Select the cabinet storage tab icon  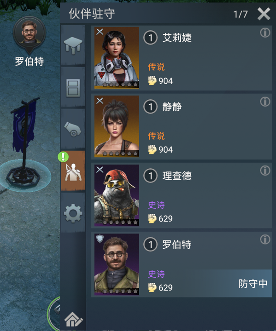click(x=73, y=88)
